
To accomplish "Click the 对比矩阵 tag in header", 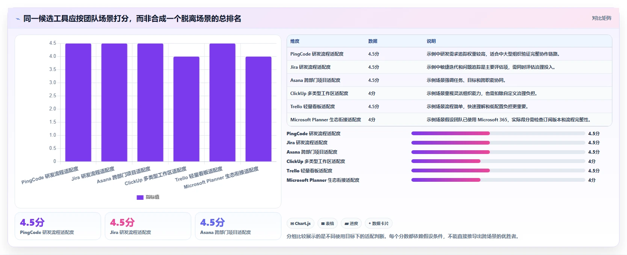I will 601,18.
